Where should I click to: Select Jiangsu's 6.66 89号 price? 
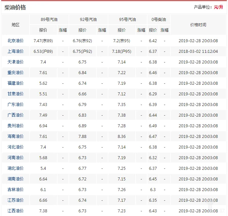43,200
